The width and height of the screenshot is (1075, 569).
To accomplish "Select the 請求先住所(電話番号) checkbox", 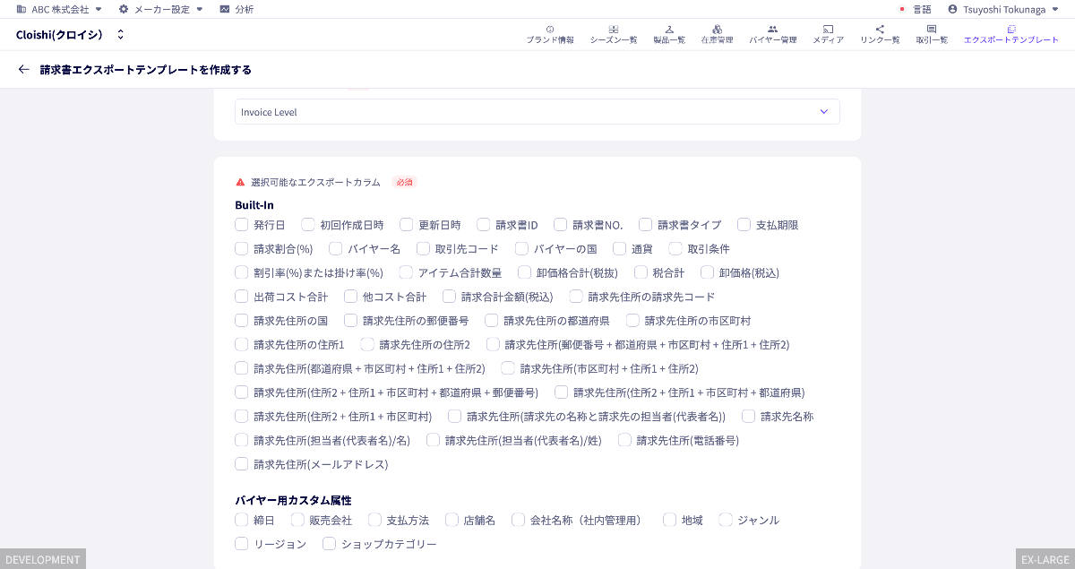I will coord(625,440).
